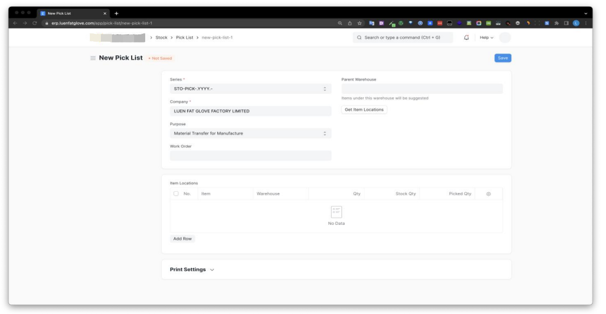Click the browser forward arrow
Image resolution: width=606 pixels, height=314 pixels.
coord(25,23)
